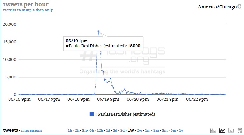Select the 2w time range

[139, 130]
